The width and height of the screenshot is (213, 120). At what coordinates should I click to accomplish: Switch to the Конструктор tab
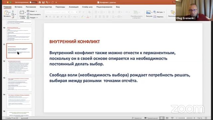coord(46,7)
